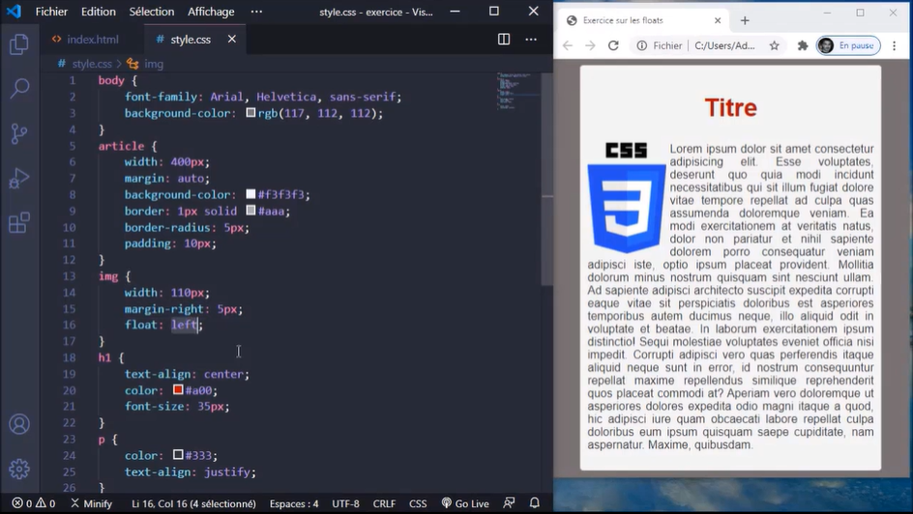The image size is (913, 514).
Task: Open the Fichier menu
Action: [x=51, y=12]
